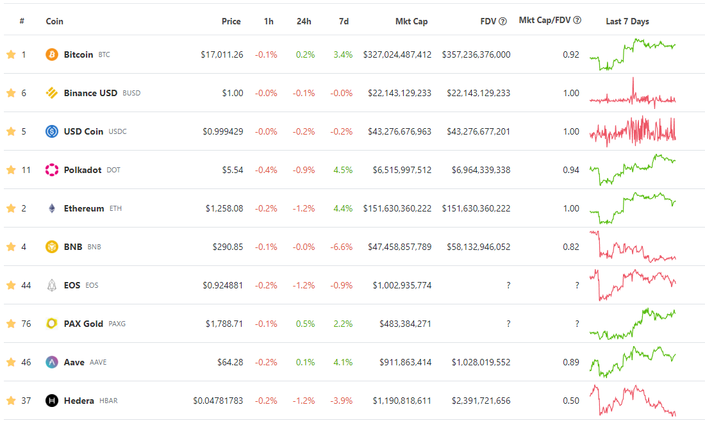Viewport: 705px width, 423px height.
Task: Sort by 24h change column
Action: coord(304,21)
